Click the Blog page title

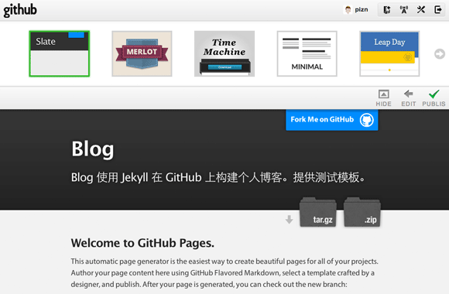point(92,149)
